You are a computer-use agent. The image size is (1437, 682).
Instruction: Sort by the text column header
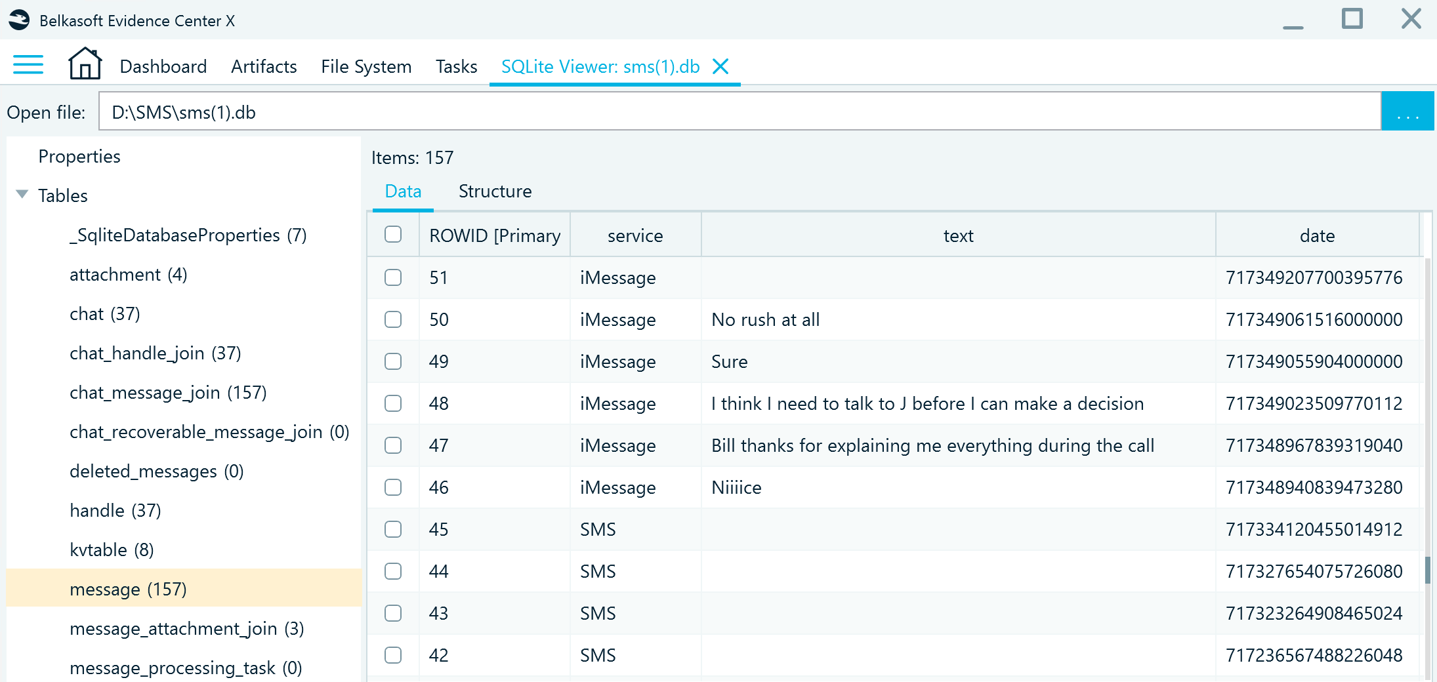click(x=958, y=235)
